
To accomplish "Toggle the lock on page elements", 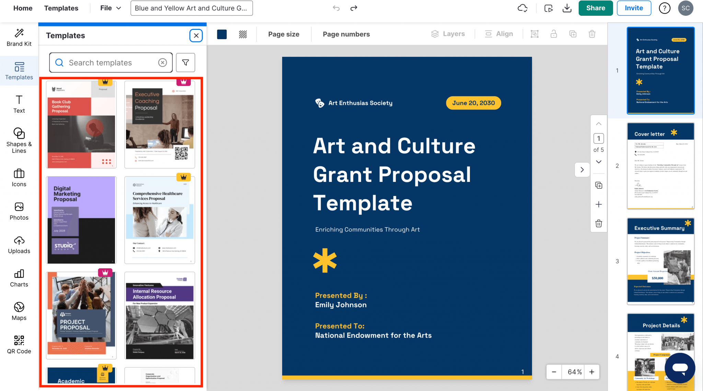I will pyautogui.click(x=553, y=34).
